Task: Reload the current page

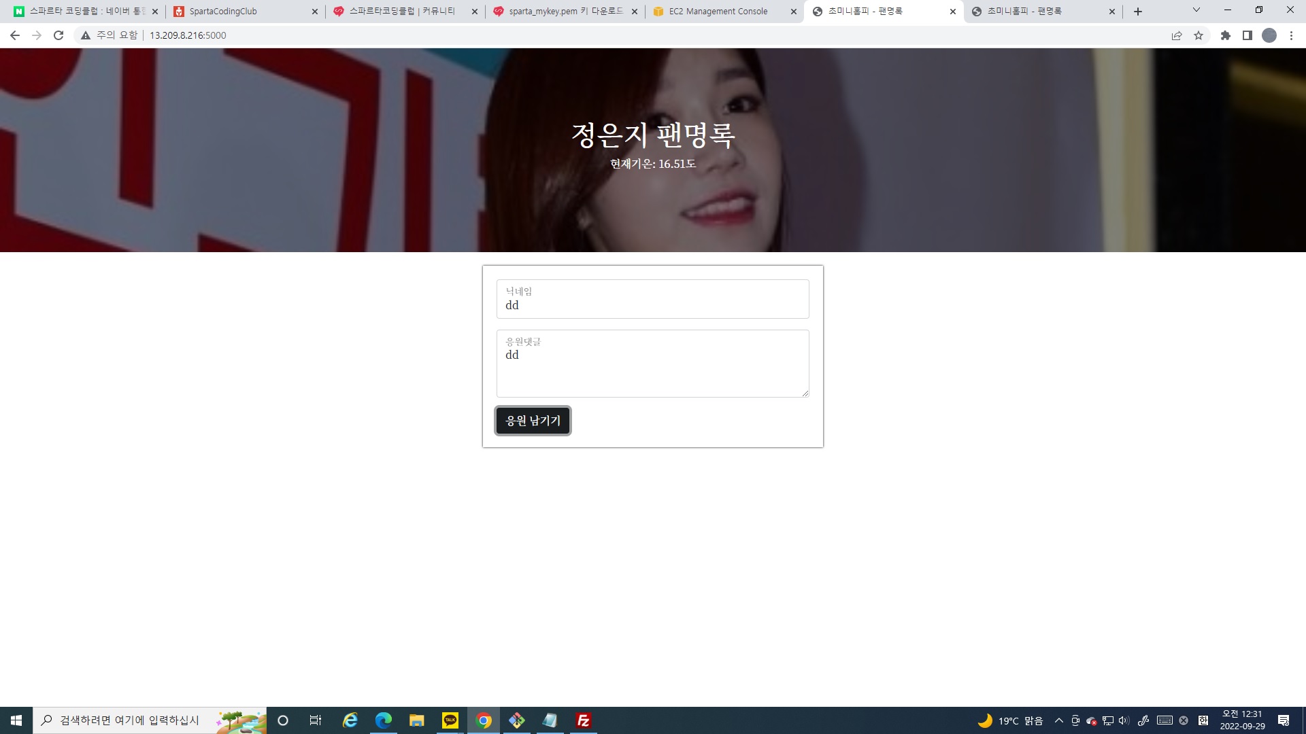Action: coord(58,35)
